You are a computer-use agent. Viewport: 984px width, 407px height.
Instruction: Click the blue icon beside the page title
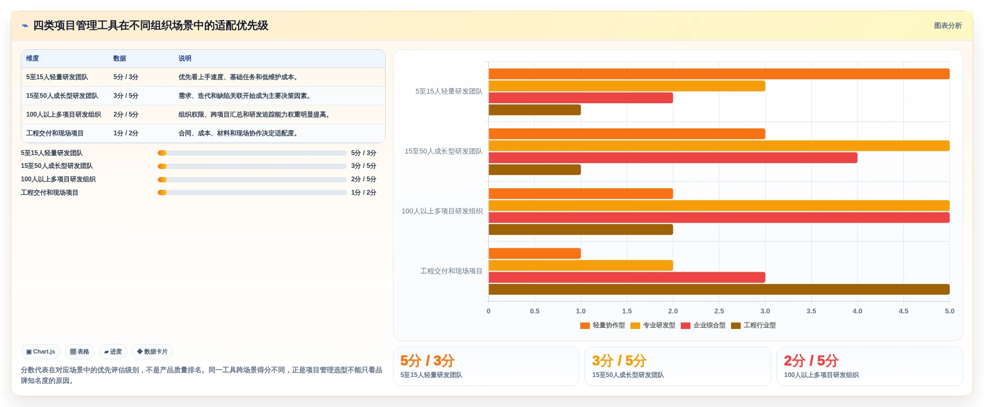(x=25, y=26)
